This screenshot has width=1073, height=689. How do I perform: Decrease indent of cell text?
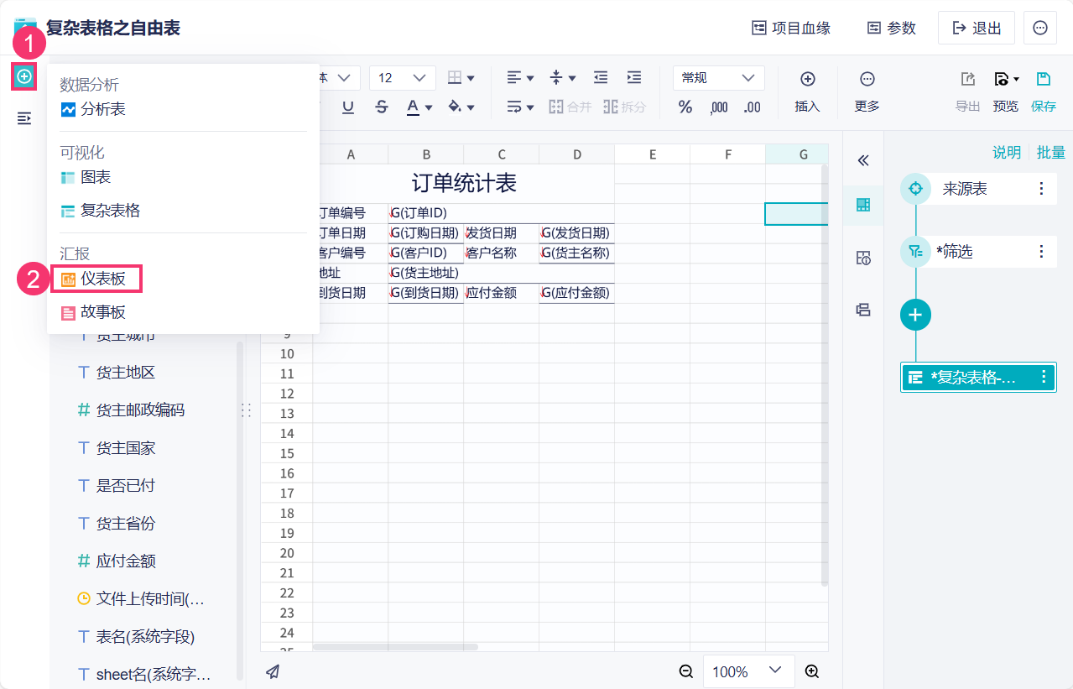[x=601, y=77]
